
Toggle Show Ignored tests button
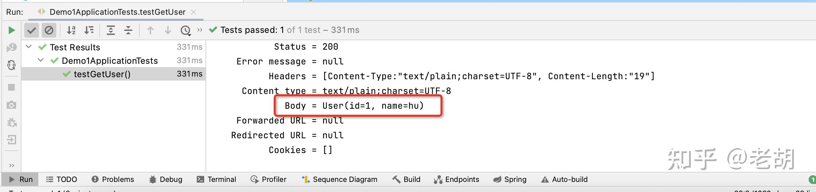[49, 30]
